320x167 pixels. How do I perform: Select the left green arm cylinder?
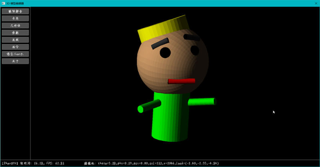(149, 106)
